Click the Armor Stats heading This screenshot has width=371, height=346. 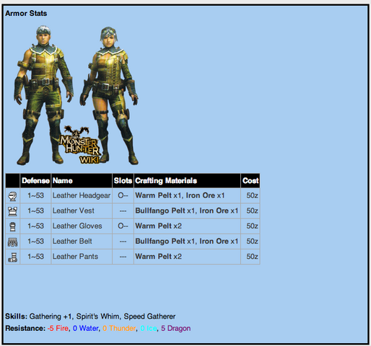pyautogui.click(x=26, y=13)
